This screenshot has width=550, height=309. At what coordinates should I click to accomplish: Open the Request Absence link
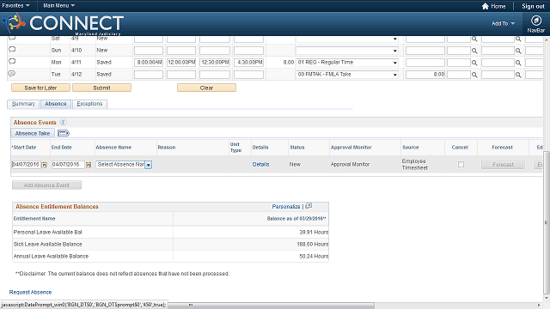coord(30,292)
